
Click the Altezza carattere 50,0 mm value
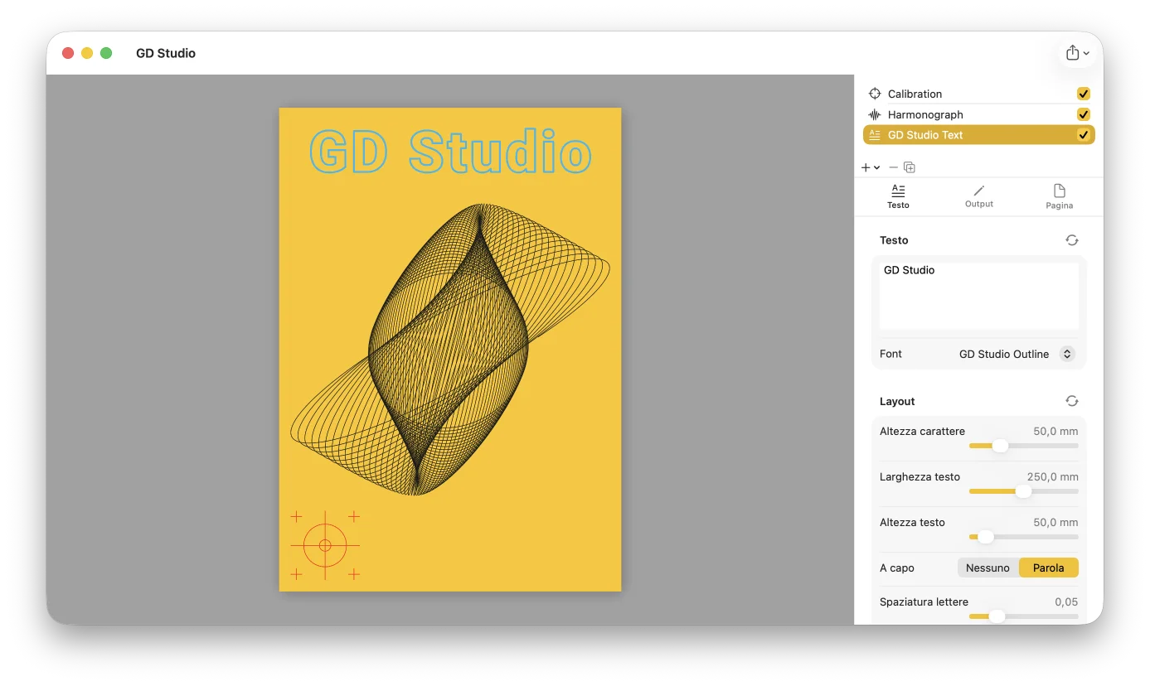click(1055, 431)
